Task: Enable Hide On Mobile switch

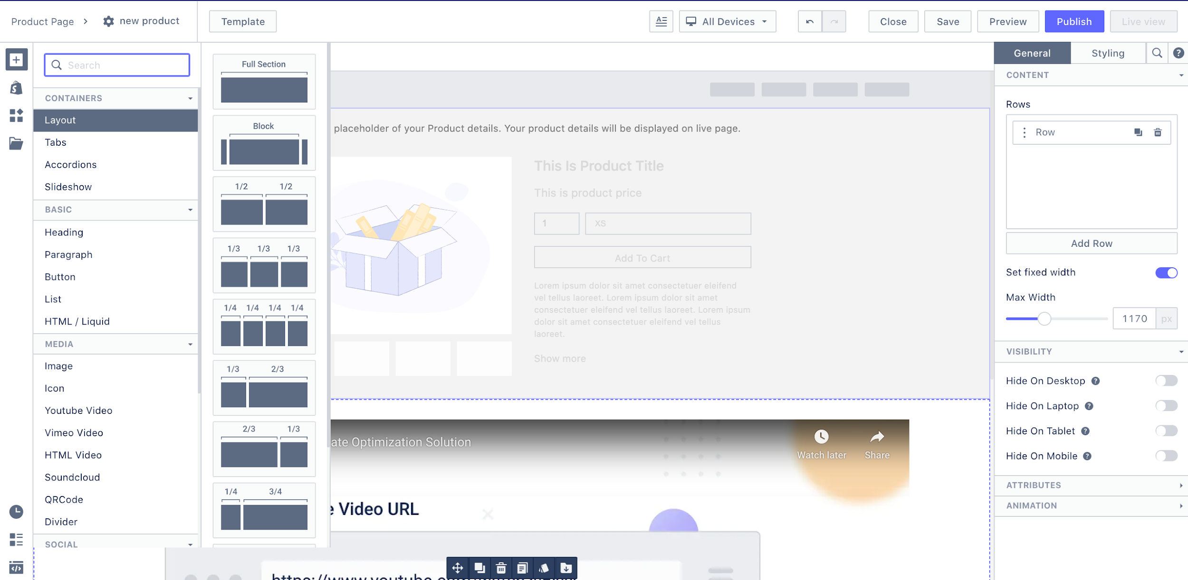Action: 1166,456
